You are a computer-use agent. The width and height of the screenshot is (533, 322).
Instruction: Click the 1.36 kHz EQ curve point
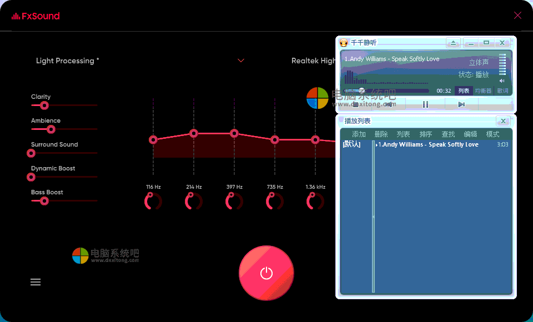(x=315, y=140)
